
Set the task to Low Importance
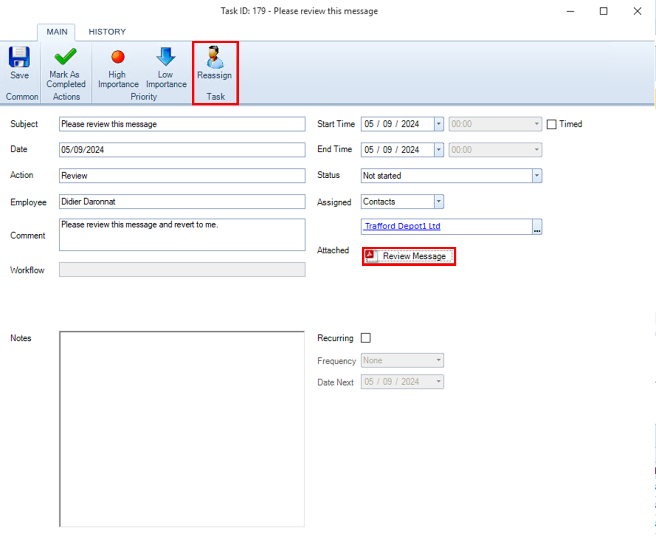166,68
